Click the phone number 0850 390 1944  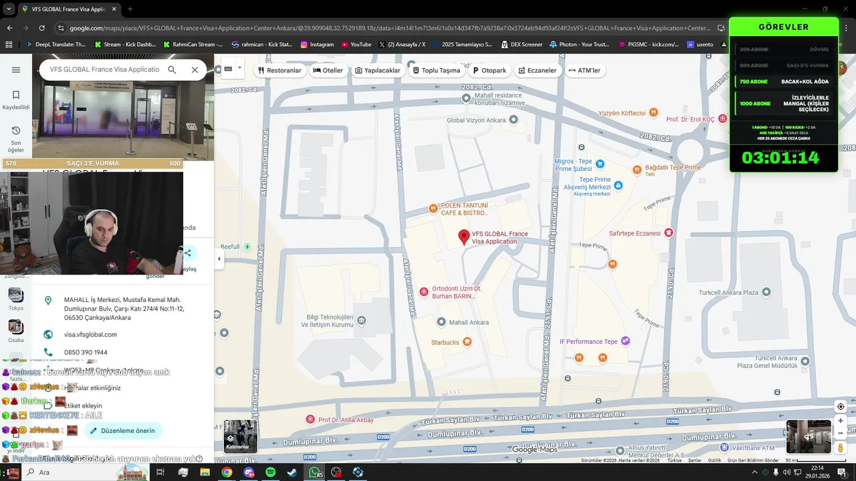[x=86, y=352]
